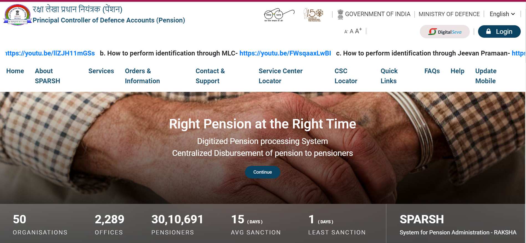
Task: Expand the Quick Links menu
Action: [389, 76]
